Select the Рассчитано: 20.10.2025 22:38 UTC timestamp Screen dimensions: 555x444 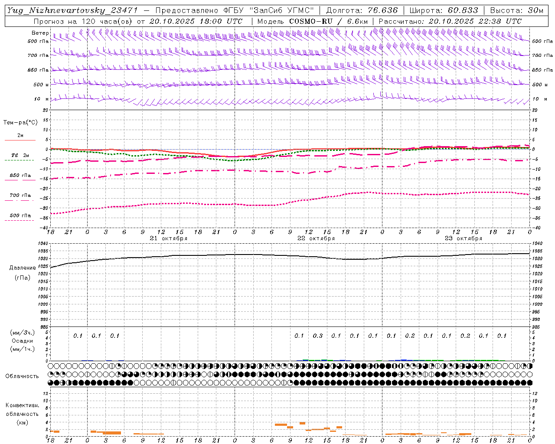click(450, 21)
